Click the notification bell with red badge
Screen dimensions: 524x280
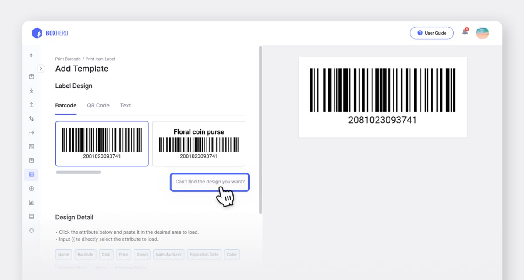pyautogui.click(x=465, y=33)
